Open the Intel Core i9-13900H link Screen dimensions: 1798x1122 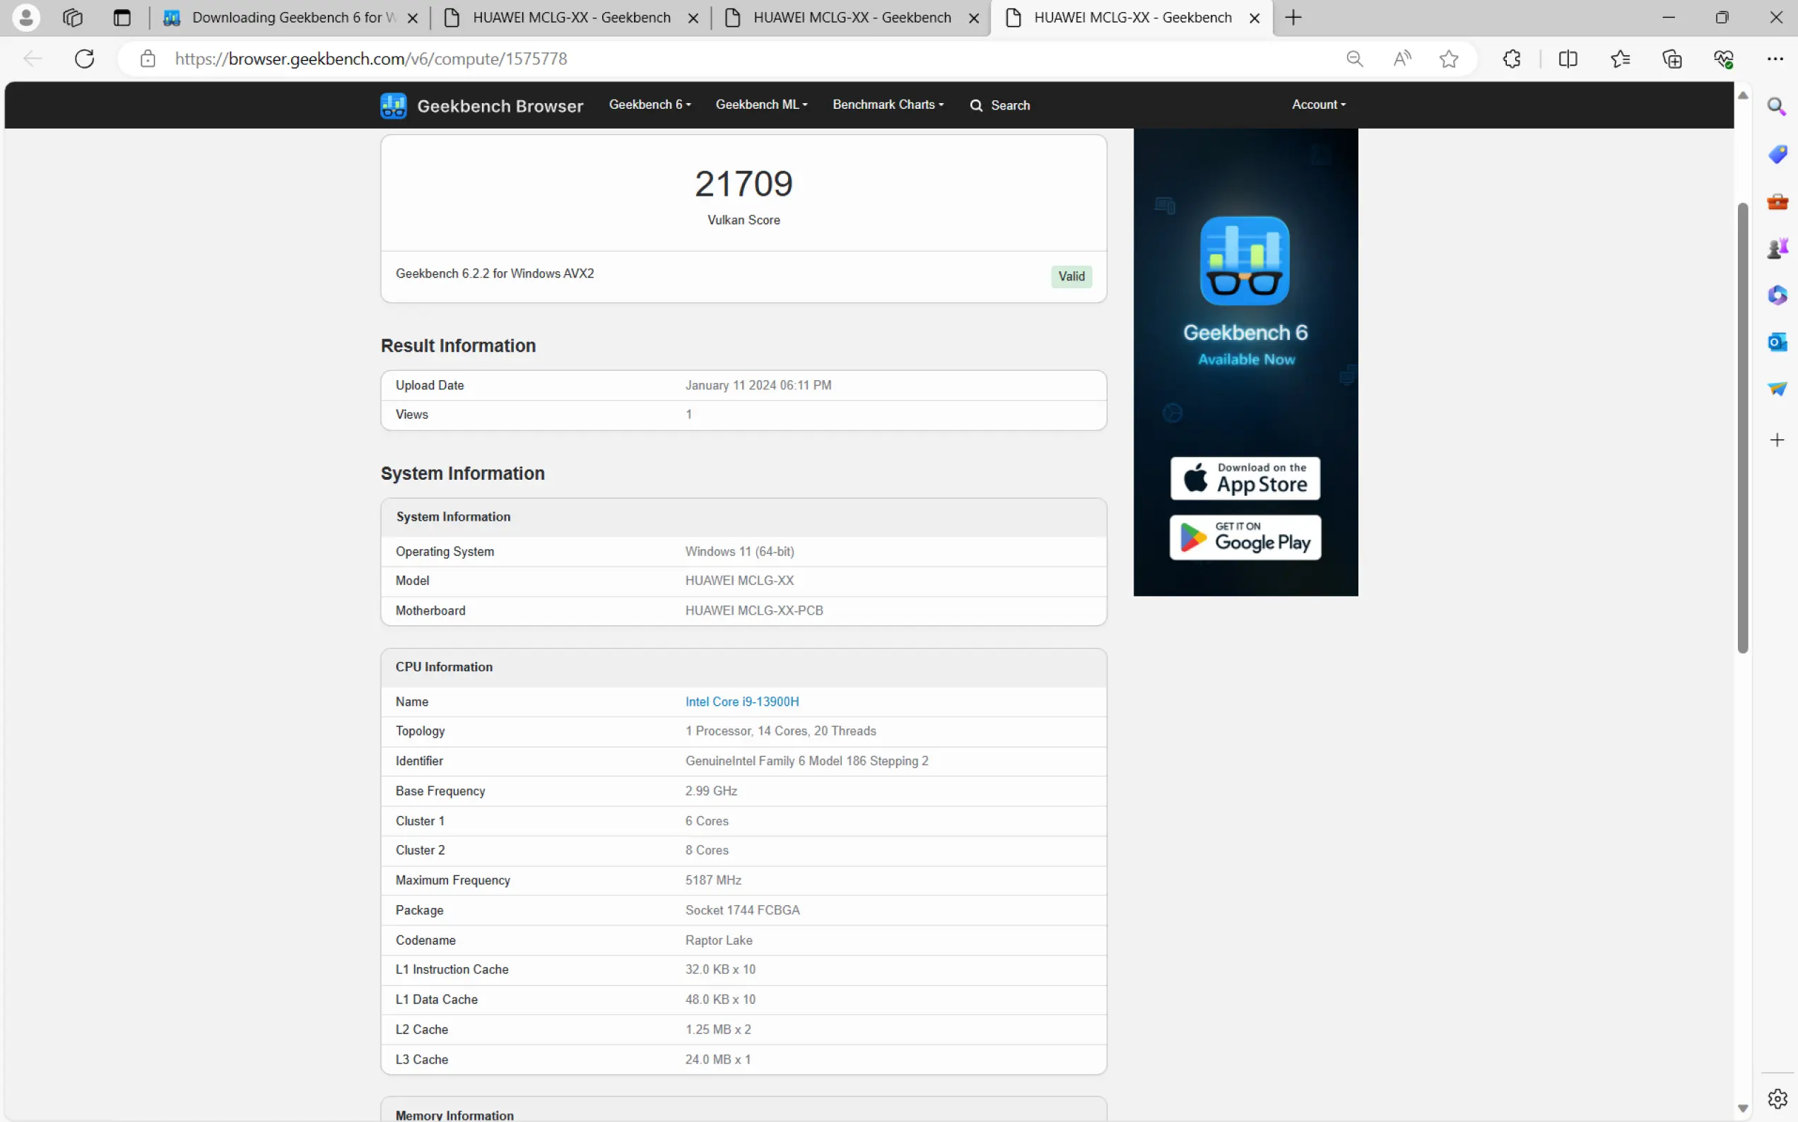[741, 701]
